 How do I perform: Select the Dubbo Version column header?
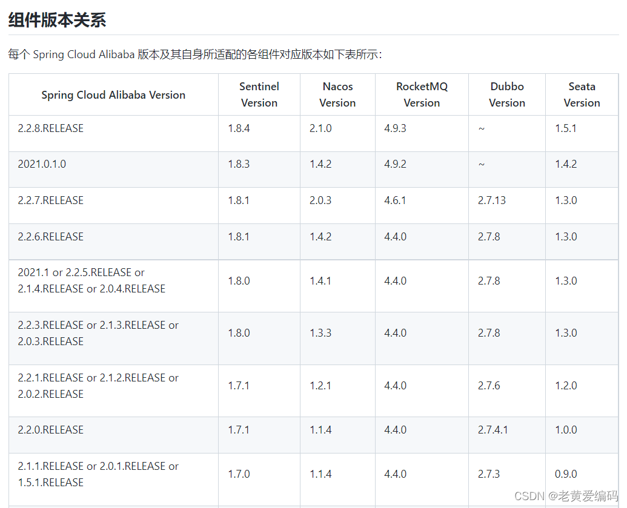click(507, 94)
